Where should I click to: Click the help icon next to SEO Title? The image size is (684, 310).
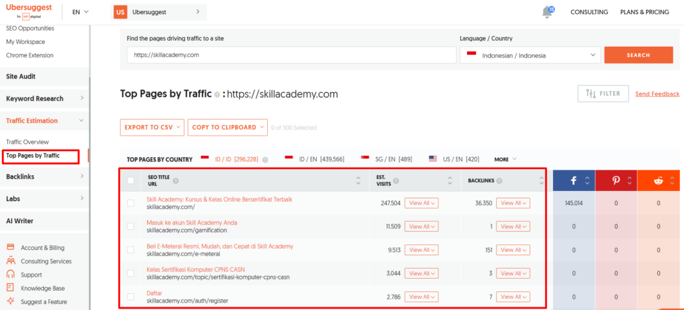(x=176, y=180)
